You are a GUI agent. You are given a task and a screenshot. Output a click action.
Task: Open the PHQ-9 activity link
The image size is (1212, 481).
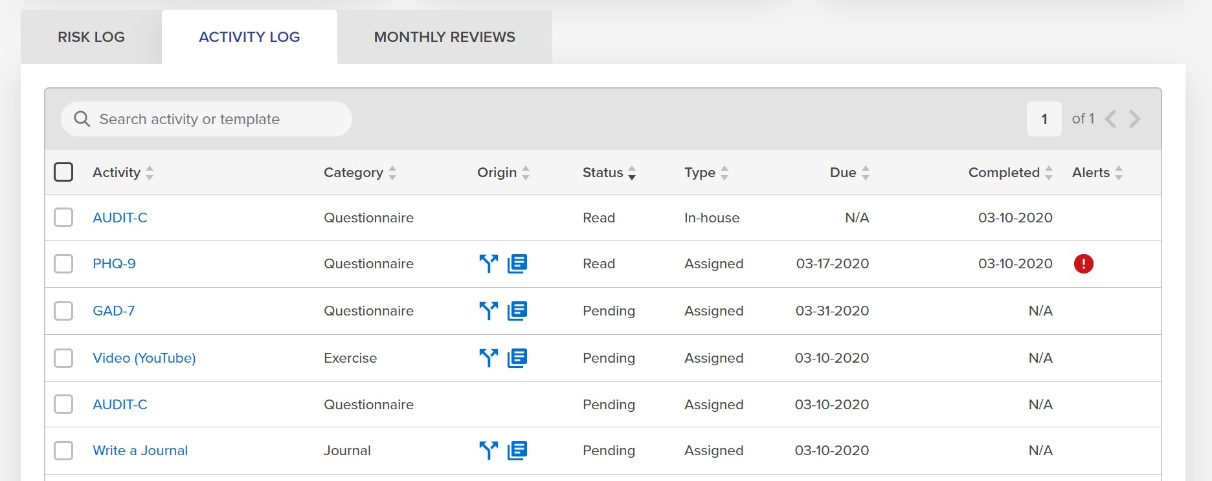(x=114, y=264)
